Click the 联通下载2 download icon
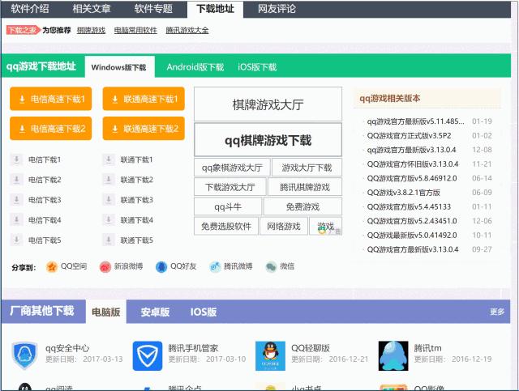Image resolution: width=519 pixels, height=391 pixels. click(108, 180)
